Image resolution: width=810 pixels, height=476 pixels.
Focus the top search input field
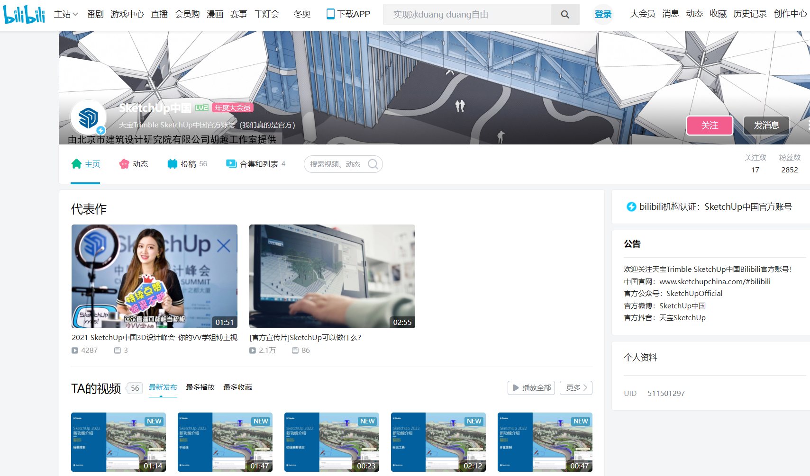coord(467,15)
